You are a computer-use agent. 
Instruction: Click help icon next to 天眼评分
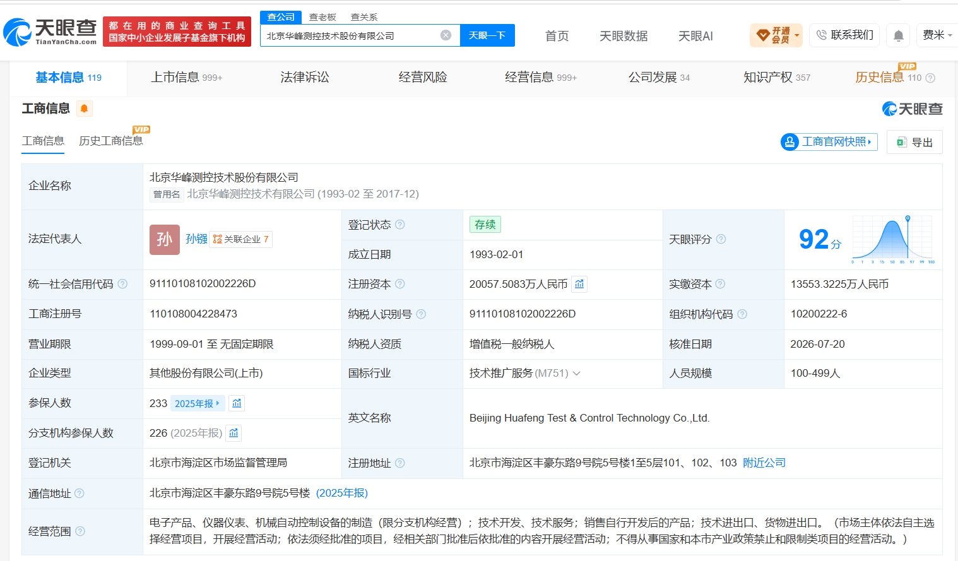pos(721,239)
